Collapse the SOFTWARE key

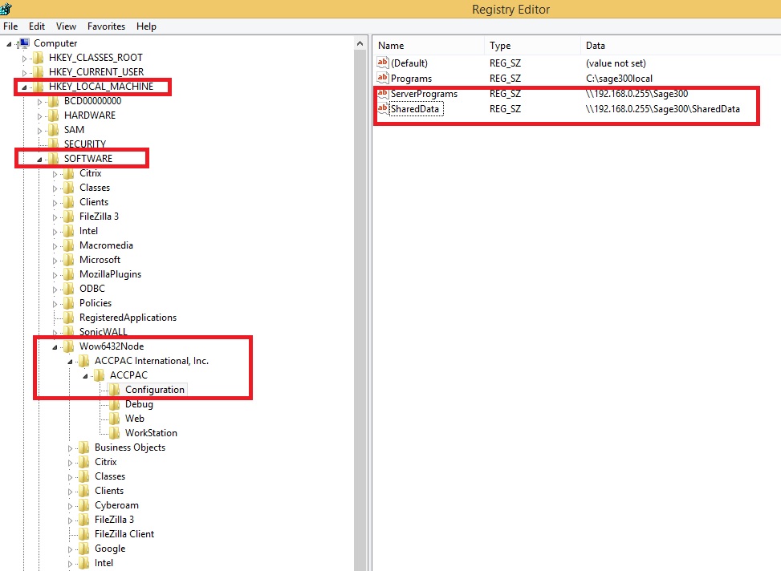(x=39, y=160)
